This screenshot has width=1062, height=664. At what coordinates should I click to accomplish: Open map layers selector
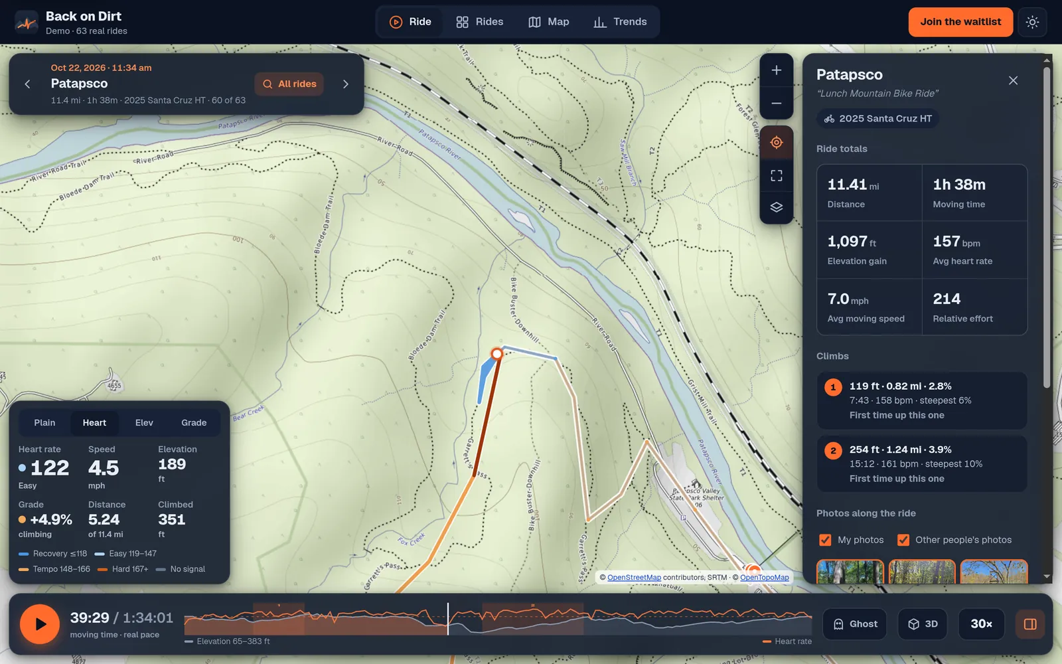[776, 207]
